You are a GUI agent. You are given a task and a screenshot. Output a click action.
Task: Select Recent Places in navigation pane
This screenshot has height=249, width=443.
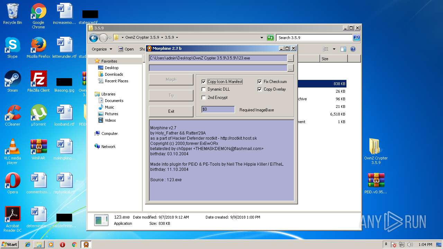click(116, 81)
